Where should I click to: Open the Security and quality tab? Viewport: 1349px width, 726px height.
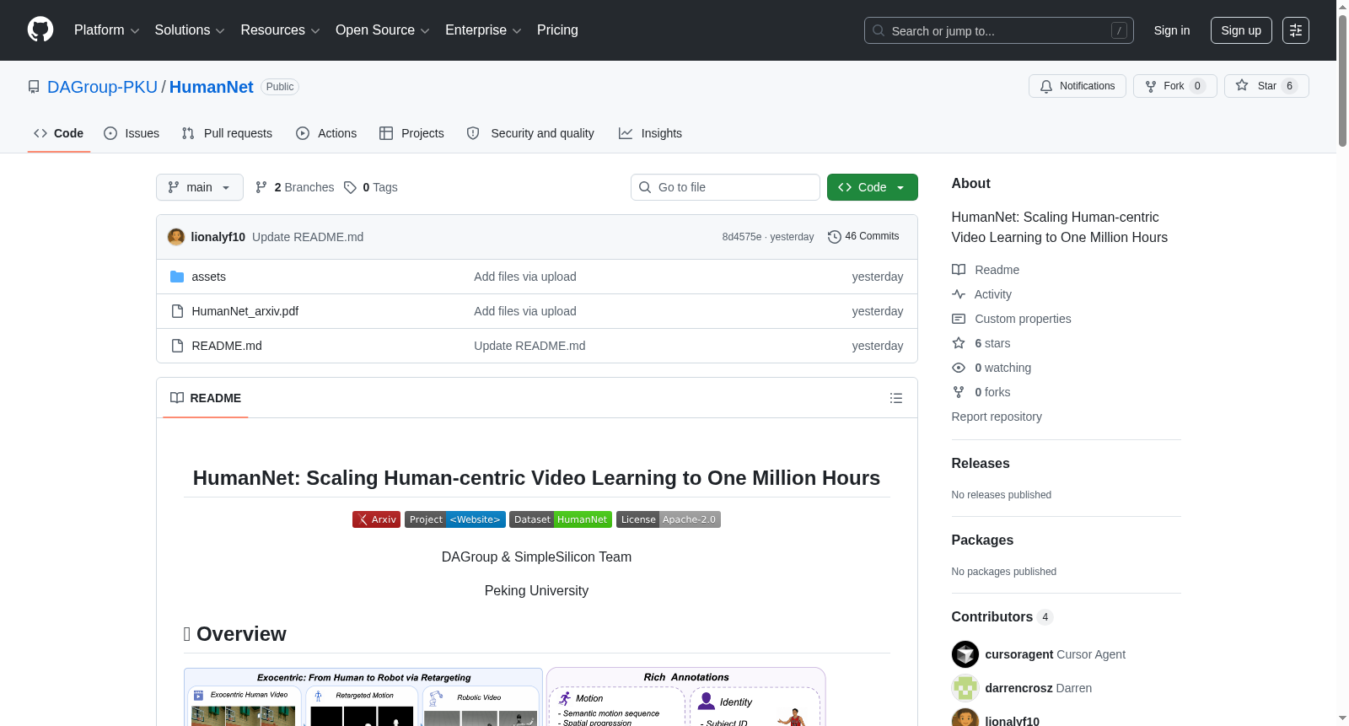pos(530,133)
